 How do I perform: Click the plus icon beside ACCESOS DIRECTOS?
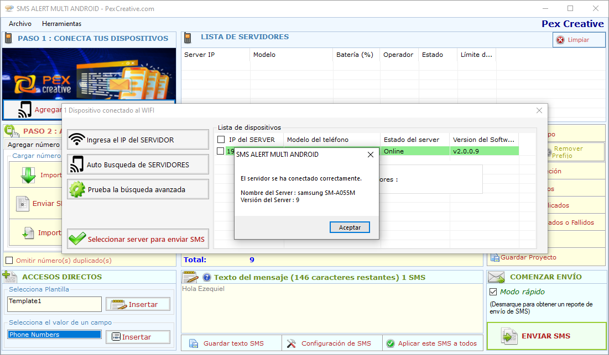(9, 277)
